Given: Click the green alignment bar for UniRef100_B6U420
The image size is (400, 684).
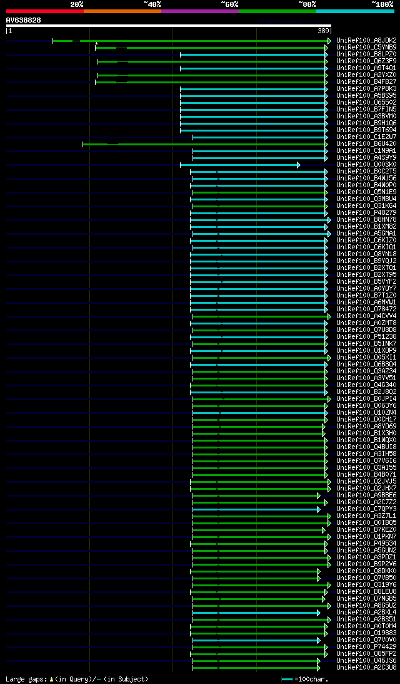Looking at the screenshot, I should pyautogui.click(x=204, y=144).
